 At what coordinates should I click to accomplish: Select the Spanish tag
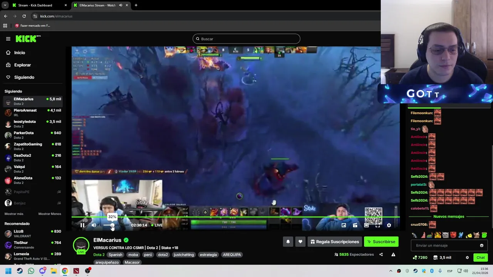(x=115, y=255)
